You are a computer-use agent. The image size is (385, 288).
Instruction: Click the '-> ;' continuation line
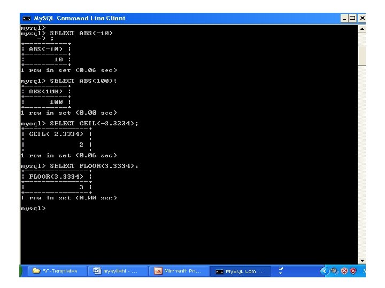pos(45,38)
